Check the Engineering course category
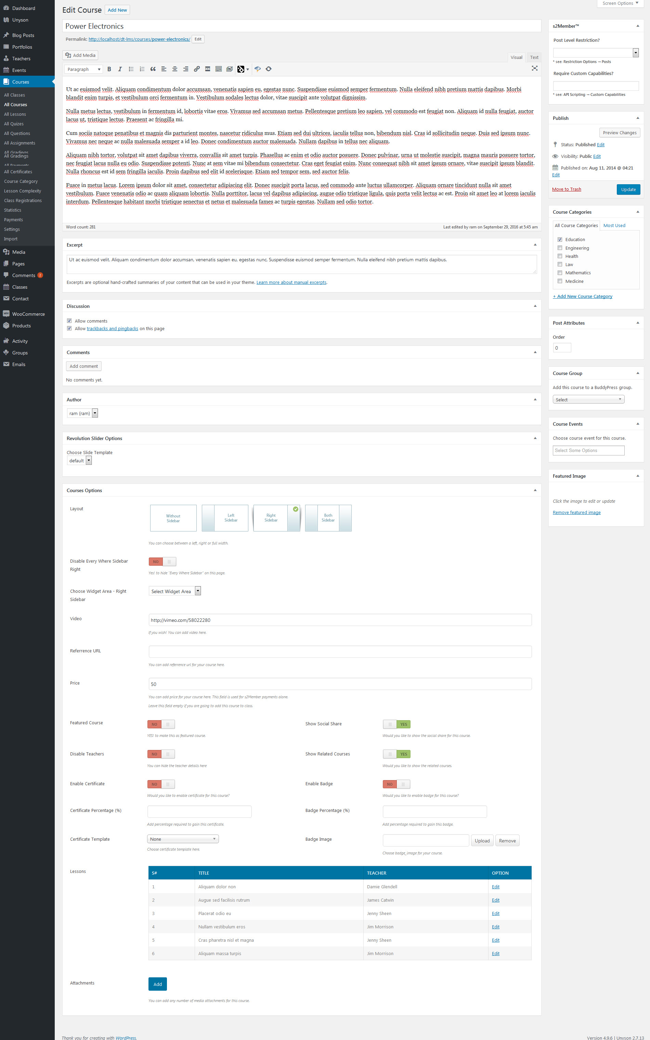The image size is (650, 1040). 560,248
